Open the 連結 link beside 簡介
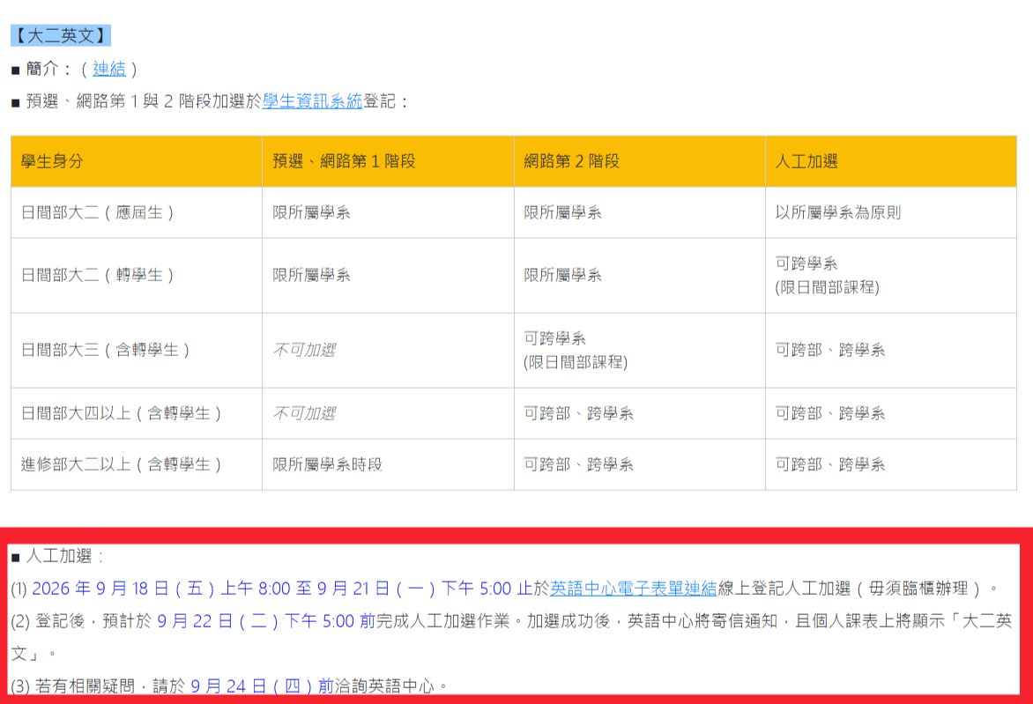Screen dimensions: 1033x704 [x=108, y=69]
